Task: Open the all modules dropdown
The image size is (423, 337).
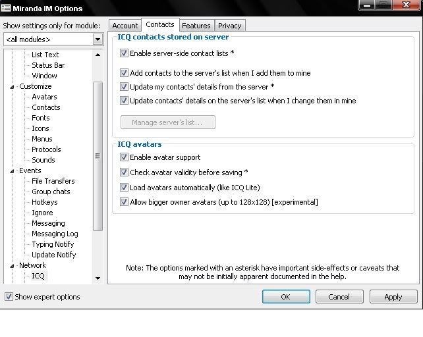Action: [98, 39]
